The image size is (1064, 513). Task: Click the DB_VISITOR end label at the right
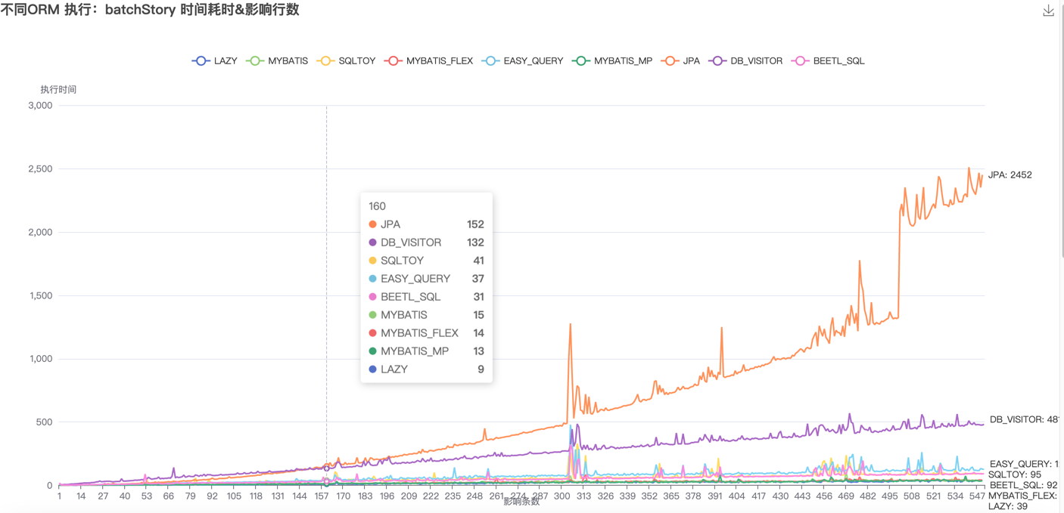tap(1024, 419)
